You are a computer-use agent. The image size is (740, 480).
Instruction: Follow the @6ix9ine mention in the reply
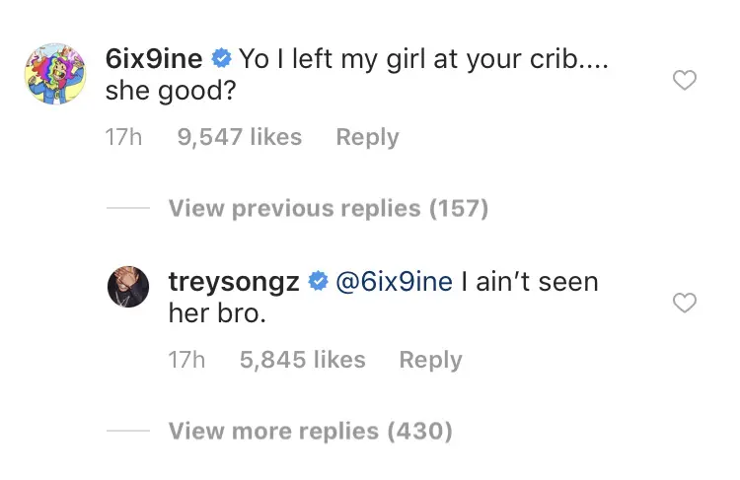[x=395, y=283]
